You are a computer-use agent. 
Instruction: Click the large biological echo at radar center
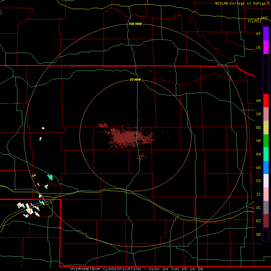(x=129, y=137)
